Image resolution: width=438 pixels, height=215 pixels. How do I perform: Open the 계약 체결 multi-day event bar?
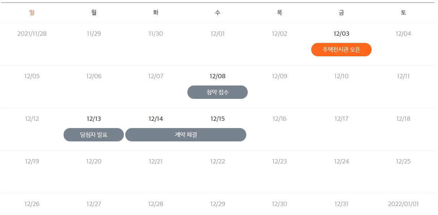(x=186, y=135)
